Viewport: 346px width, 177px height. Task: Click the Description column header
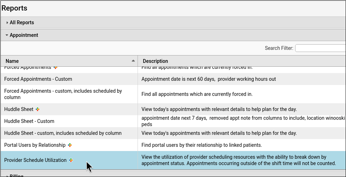pos(155,61)
